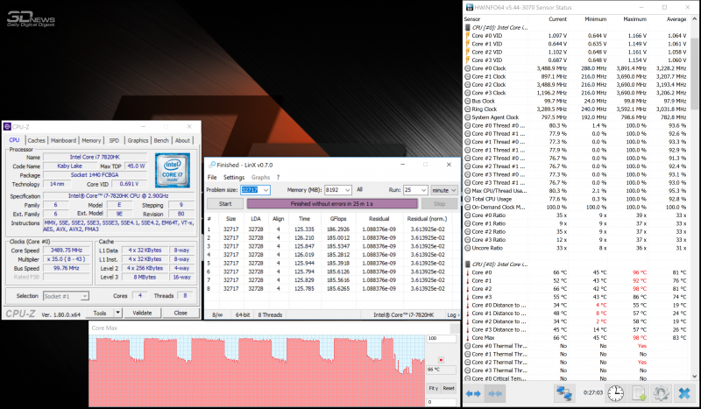Click thermometer icon beside Core #0 temperature row
Screen dimensions: 701x409
pos(468,272)
